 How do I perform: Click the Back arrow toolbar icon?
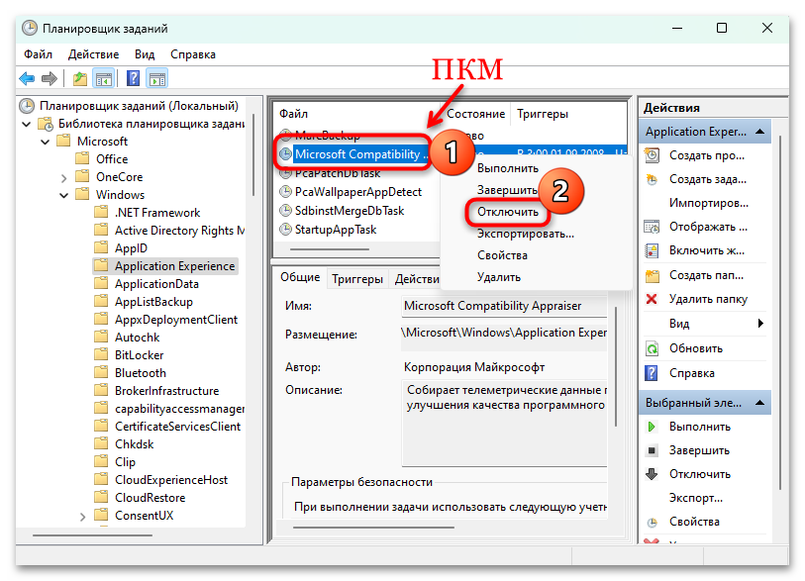coord(27,78)
